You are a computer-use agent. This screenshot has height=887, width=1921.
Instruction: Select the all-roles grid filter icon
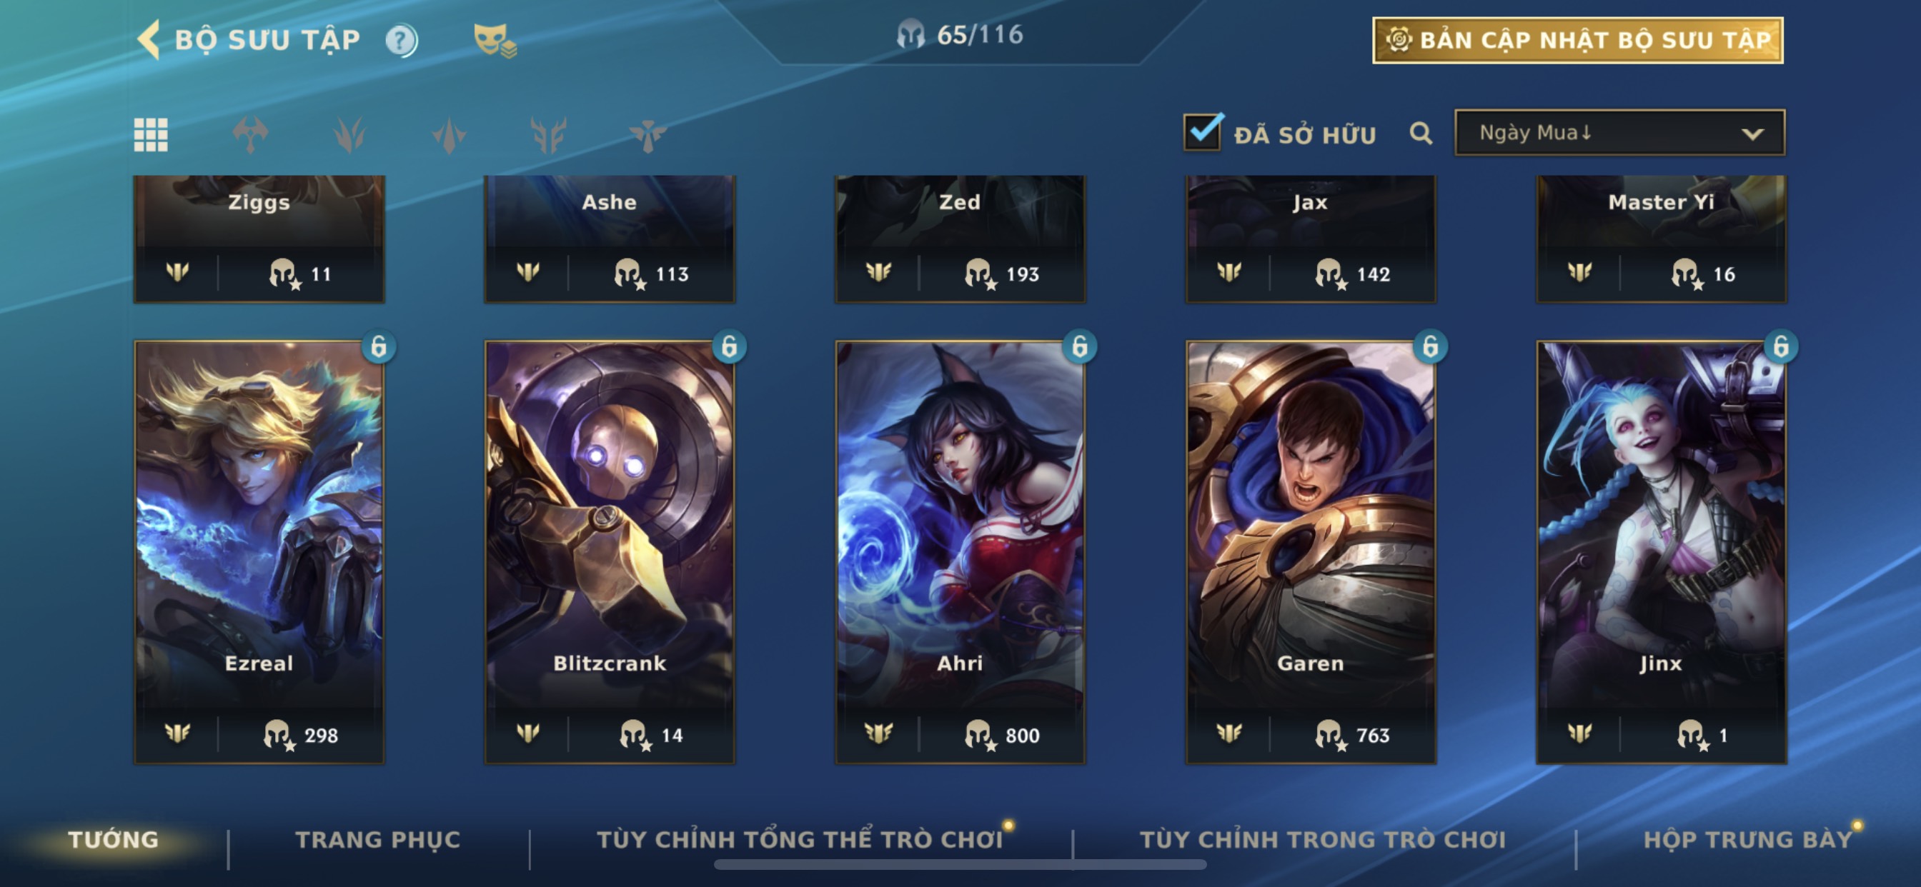pos(151,135)
